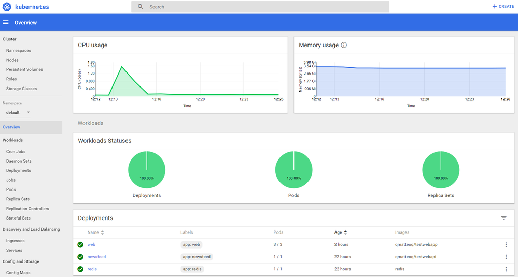Select Overview in sidebar
Screen dimensions: 518x277
click(x=31, y=127)
